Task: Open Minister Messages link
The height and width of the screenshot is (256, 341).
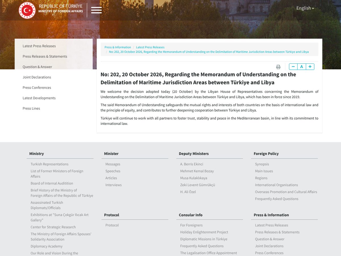Action: [x=113, y=164]
